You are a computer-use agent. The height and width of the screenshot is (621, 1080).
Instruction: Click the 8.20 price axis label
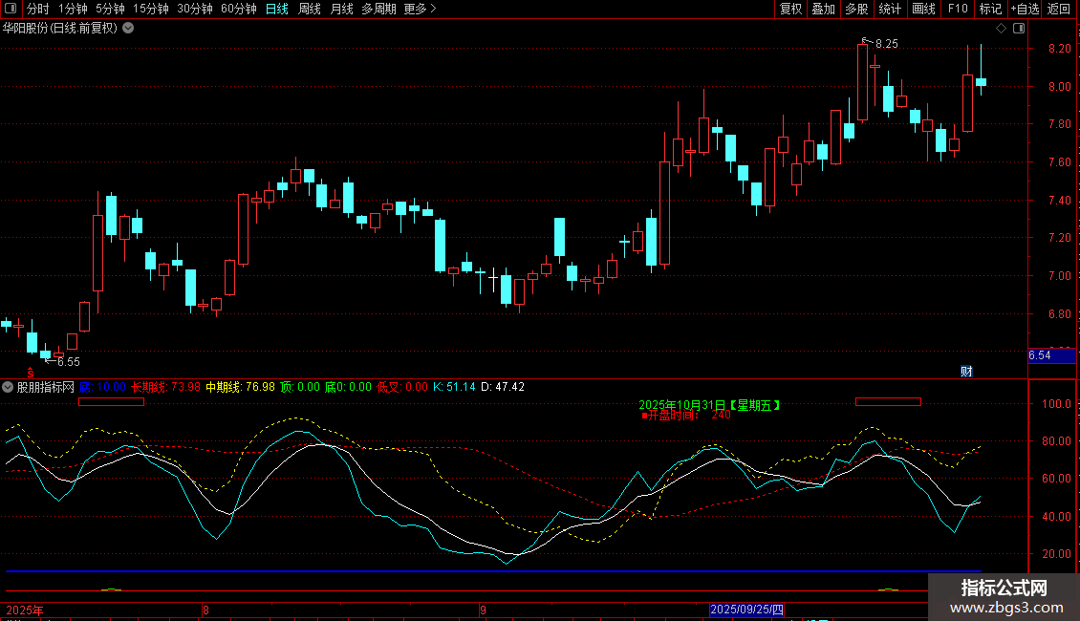(x=1059, y=48)
